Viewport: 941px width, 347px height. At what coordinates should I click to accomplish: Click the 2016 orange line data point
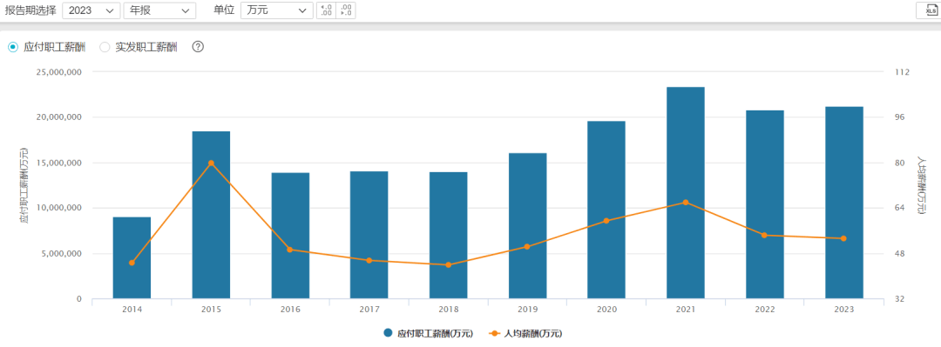(290, 250)
